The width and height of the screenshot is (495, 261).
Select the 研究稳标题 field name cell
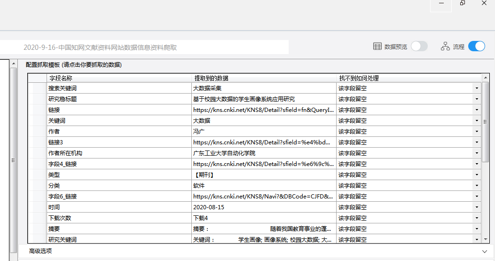[119, 99]
